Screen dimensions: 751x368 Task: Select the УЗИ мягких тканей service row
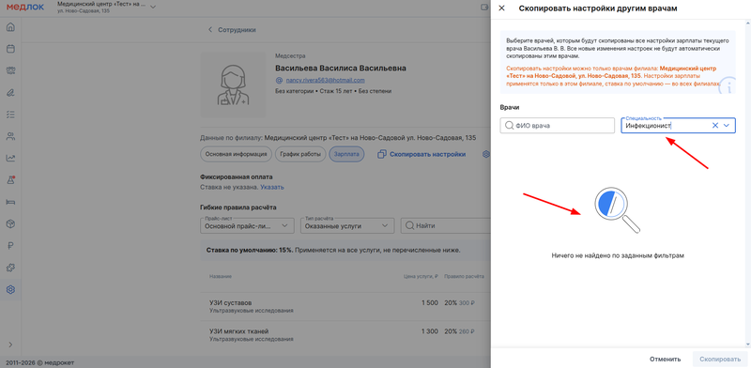click(x=345, y=335)
